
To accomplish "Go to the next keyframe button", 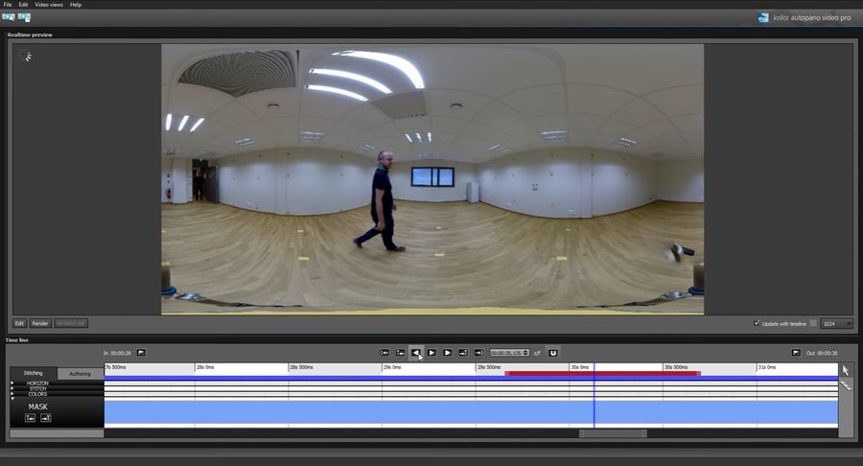I will point(463,353).
